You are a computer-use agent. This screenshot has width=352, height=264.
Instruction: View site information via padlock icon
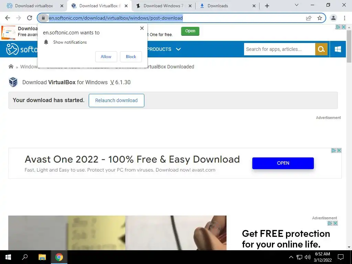pos(43,18)
